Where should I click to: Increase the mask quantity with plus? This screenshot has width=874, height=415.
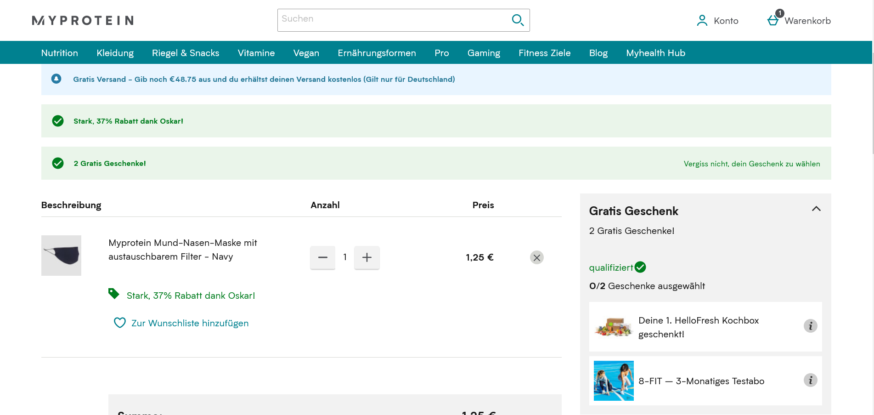(367, 257)
